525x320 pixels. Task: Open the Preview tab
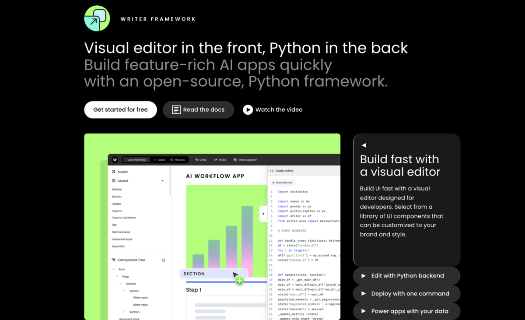coord(178,160)
